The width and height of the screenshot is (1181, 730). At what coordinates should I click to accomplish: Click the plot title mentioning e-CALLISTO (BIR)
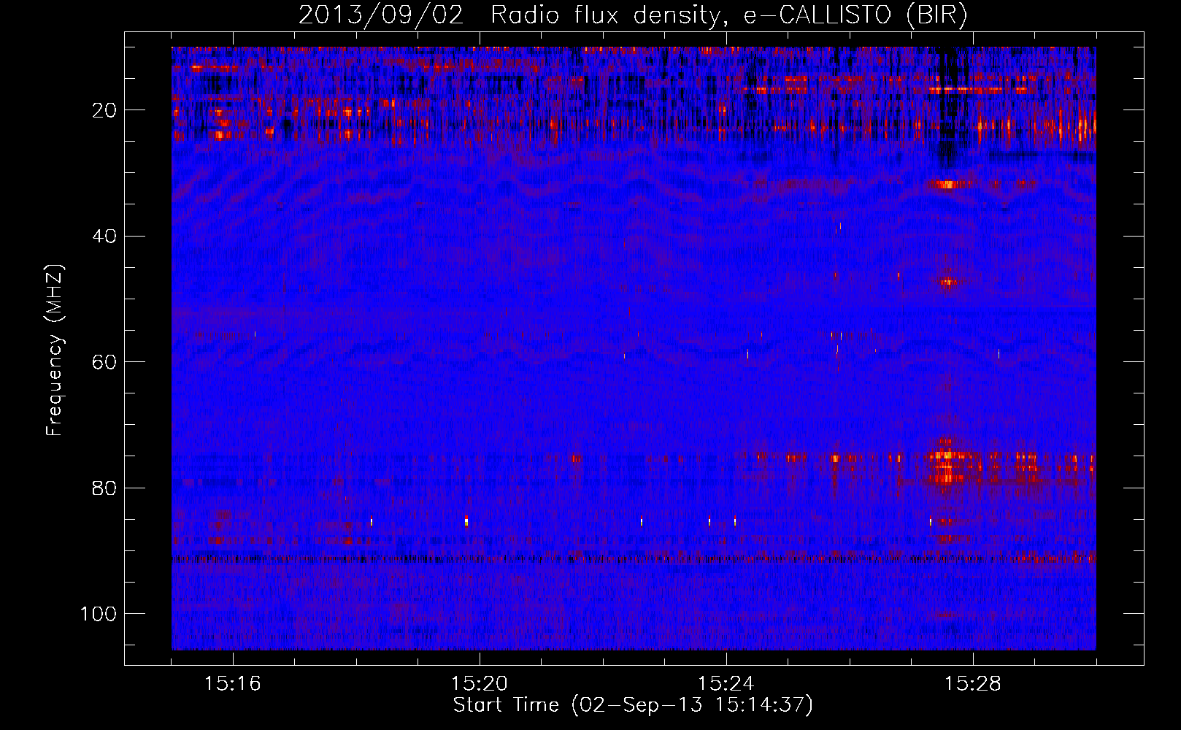pyautogui.click(x=633, y=15)
